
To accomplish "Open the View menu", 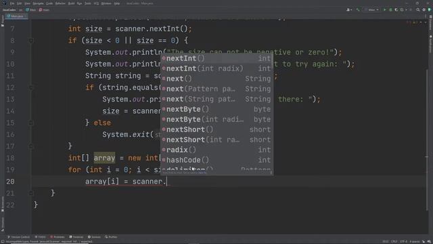I will pyautogui.click(x=27, y=3).
